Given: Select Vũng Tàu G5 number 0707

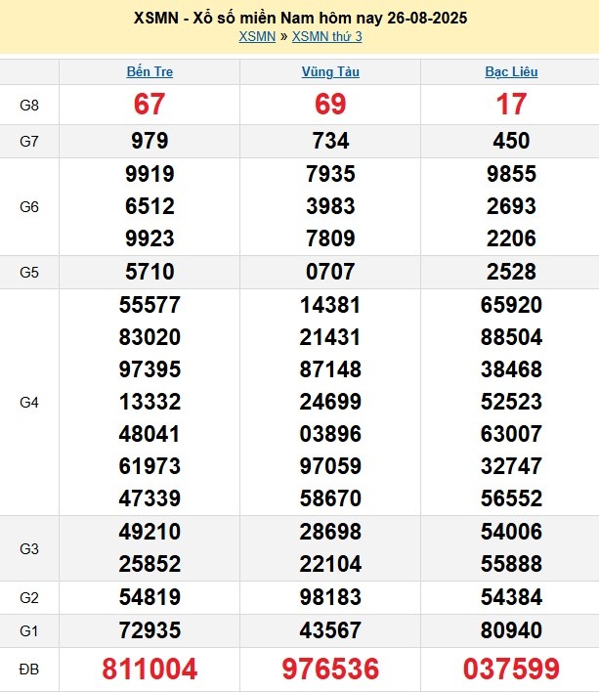Looking at the screenshot, I should (330, 272).
